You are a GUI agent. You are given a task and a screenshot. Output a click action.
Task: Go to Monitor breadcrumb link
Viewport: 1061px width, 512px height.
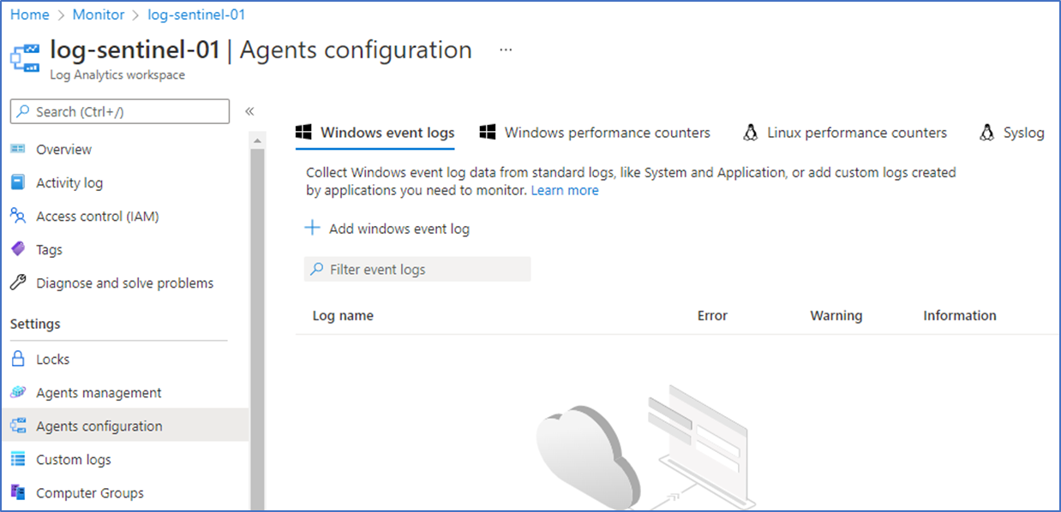point(99,15)
